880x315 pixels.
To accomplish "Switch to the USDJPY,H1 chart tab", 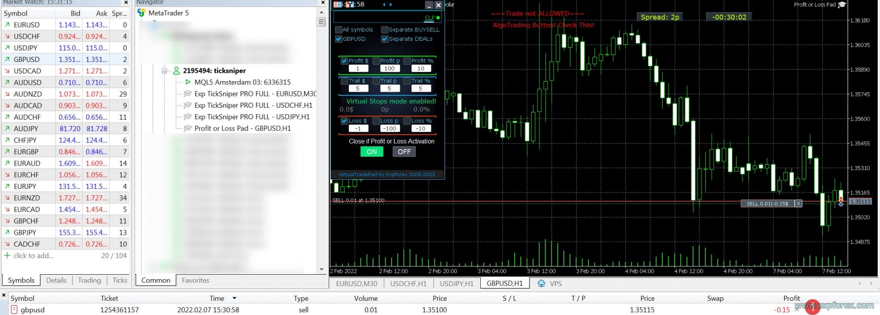I will 456,283.
